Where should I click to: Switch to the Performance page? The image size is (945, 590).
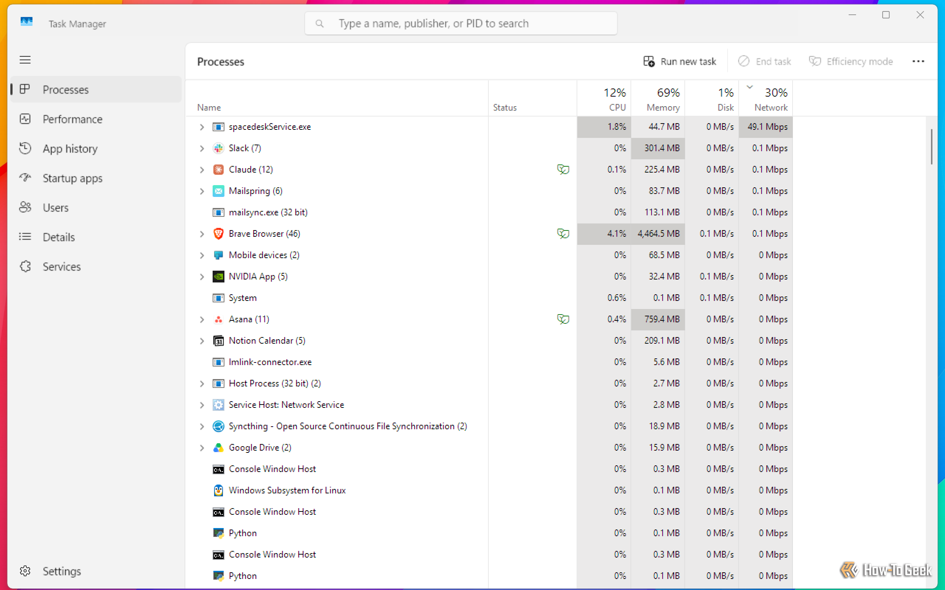click(96, 119)
